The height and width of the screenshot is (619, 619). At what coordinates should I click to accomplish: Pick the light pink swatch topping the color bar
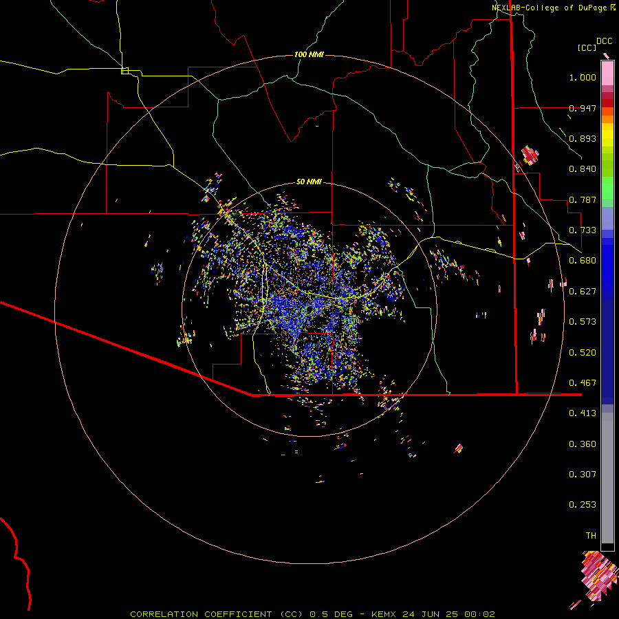pos(607,74)
